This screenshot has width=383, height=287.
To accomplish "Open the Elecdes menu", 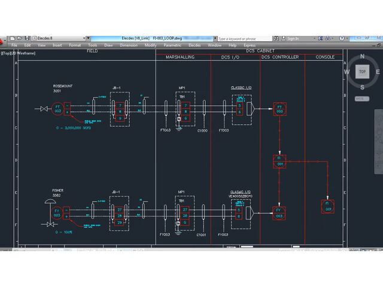I will click(x=194, y=45).
